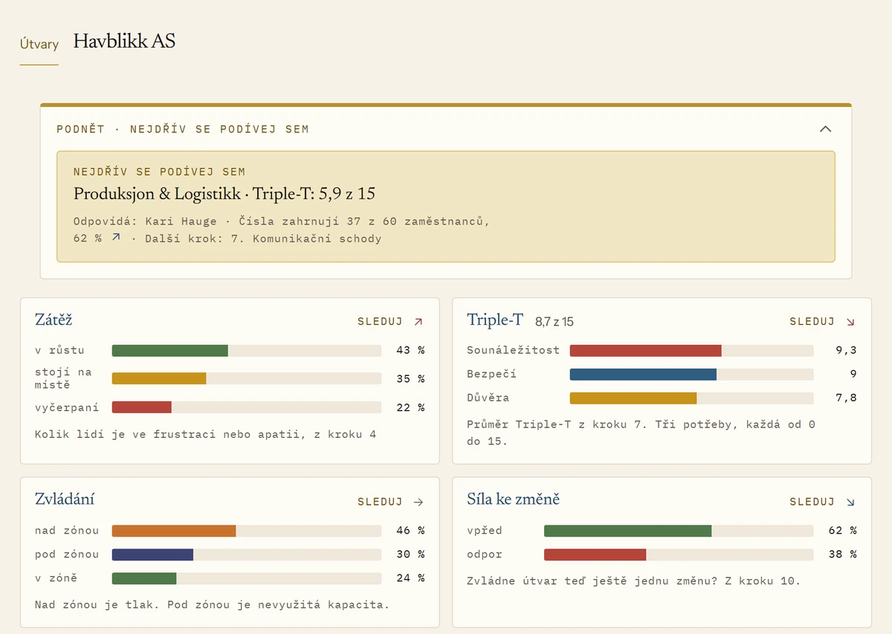Viewport: 892px width, 634px height.
Task: Click the trend arrow in the Zátěž card header
Action: pos(418,322)
